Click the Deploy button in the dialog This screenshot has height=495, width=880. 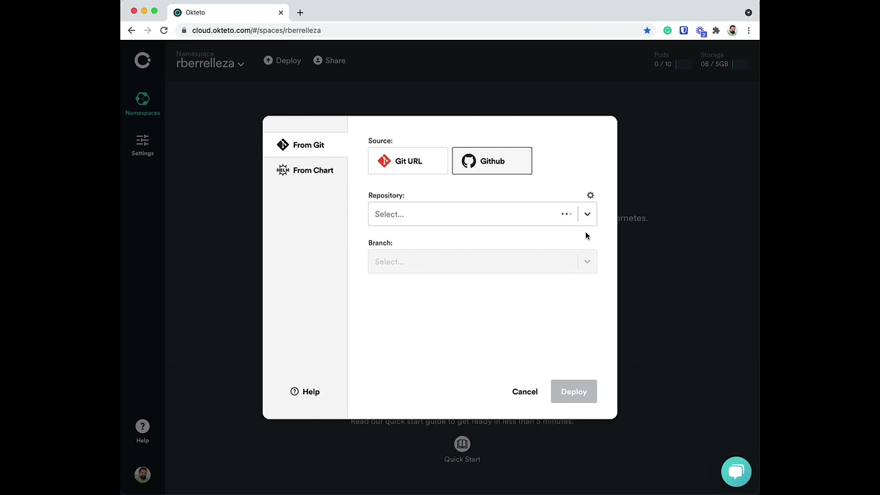coord(573,392)
